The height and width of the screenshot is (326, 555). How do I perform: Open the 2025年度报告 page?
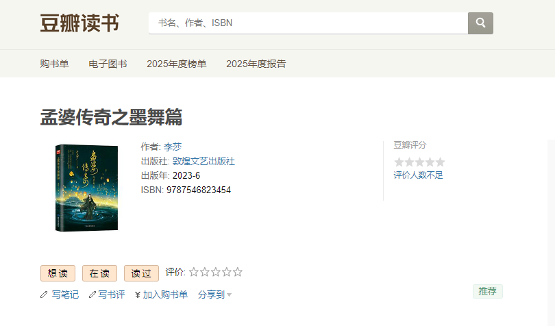point(256,64)
